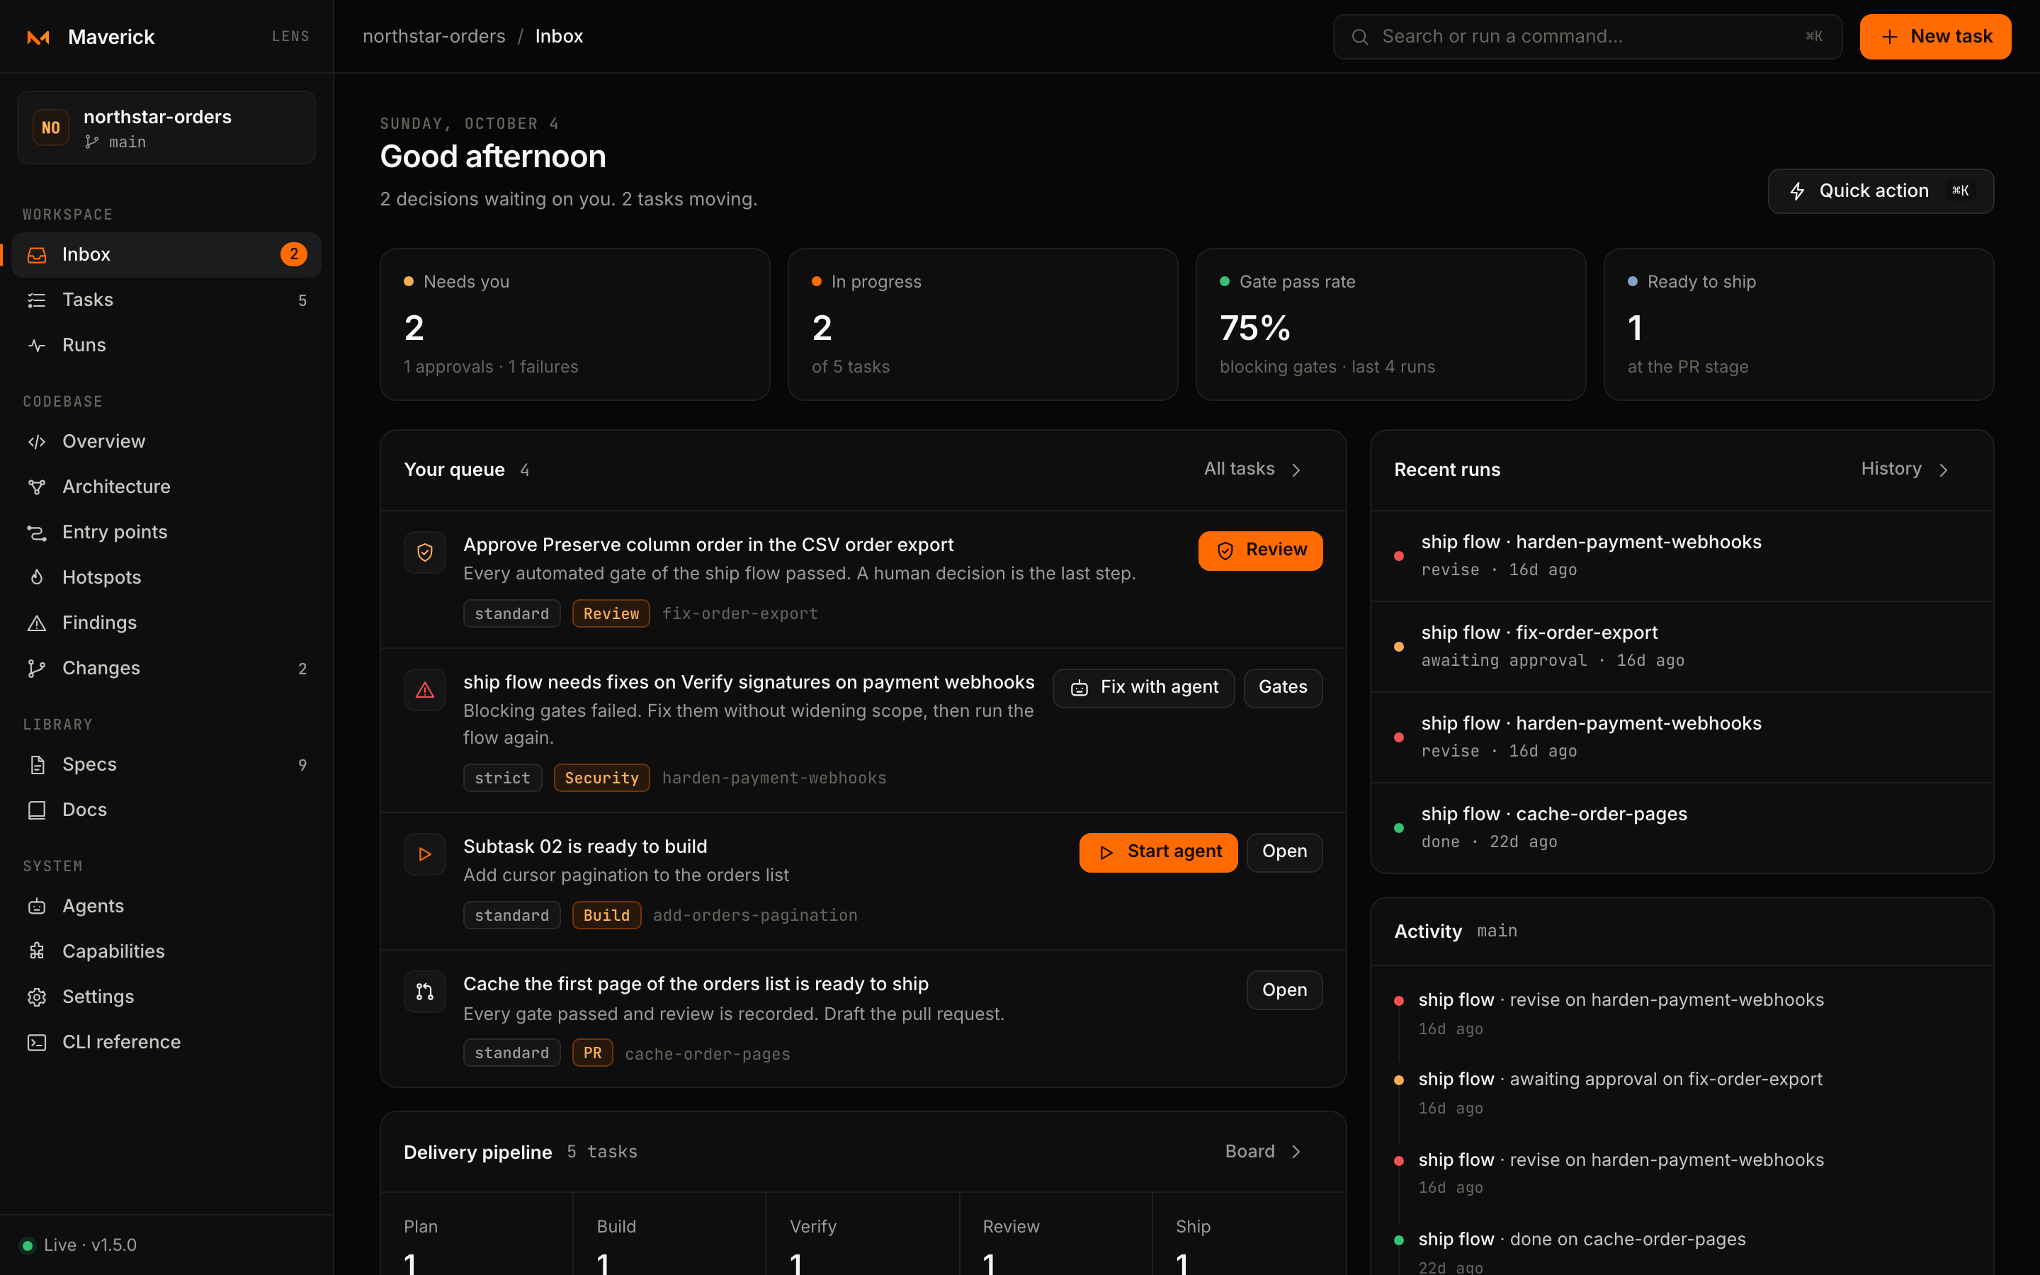Click the Gate pass rate card
Screen dimensions: 2040x1275
click(1390, 324)
